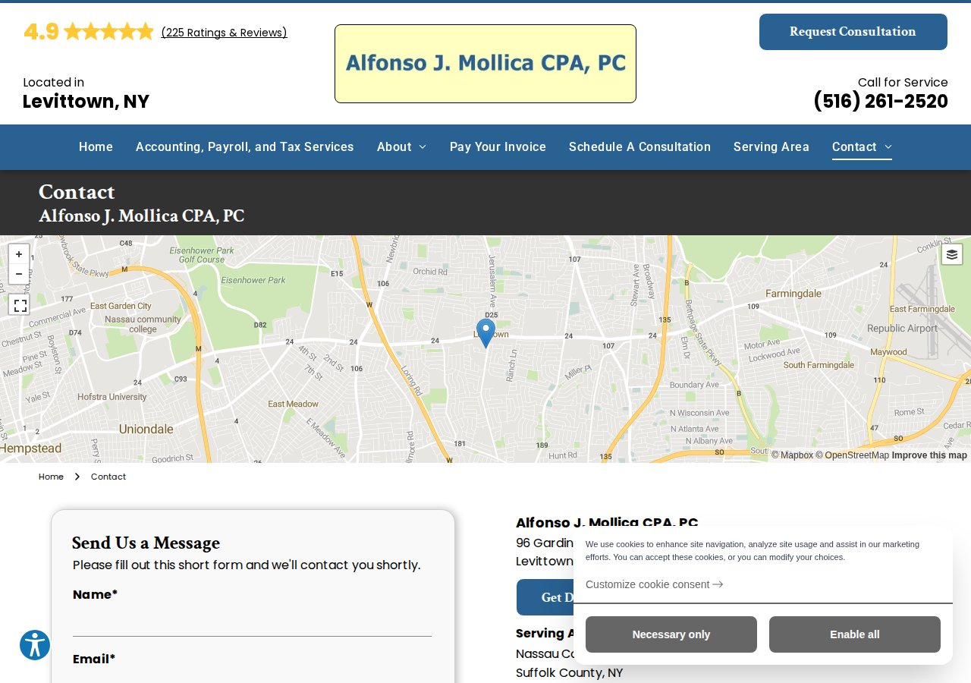Open Customize cookie consent link
Image resolution: width=971 pixels, height=683 pixels.
click(x=654, y=584)
